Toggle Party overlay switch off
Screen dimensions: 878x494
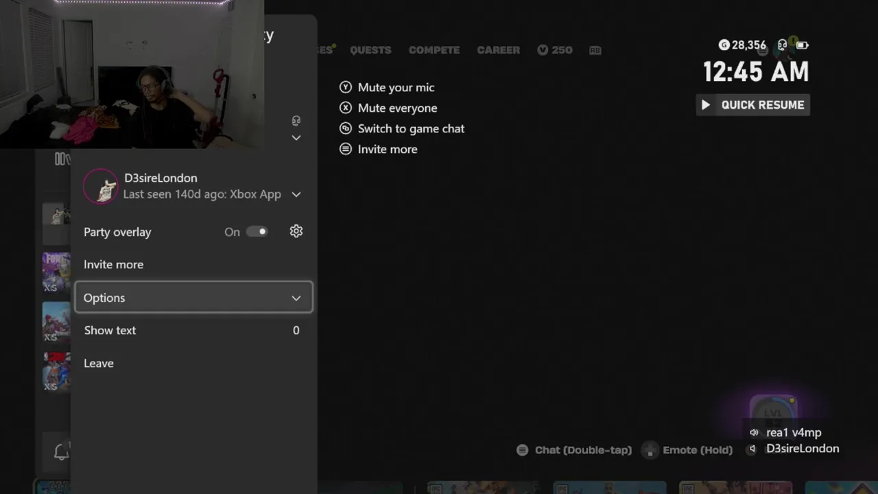pos(257,232)
